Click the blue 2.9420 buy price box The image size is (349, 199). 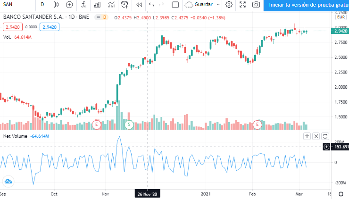click(x=50, y=27)
